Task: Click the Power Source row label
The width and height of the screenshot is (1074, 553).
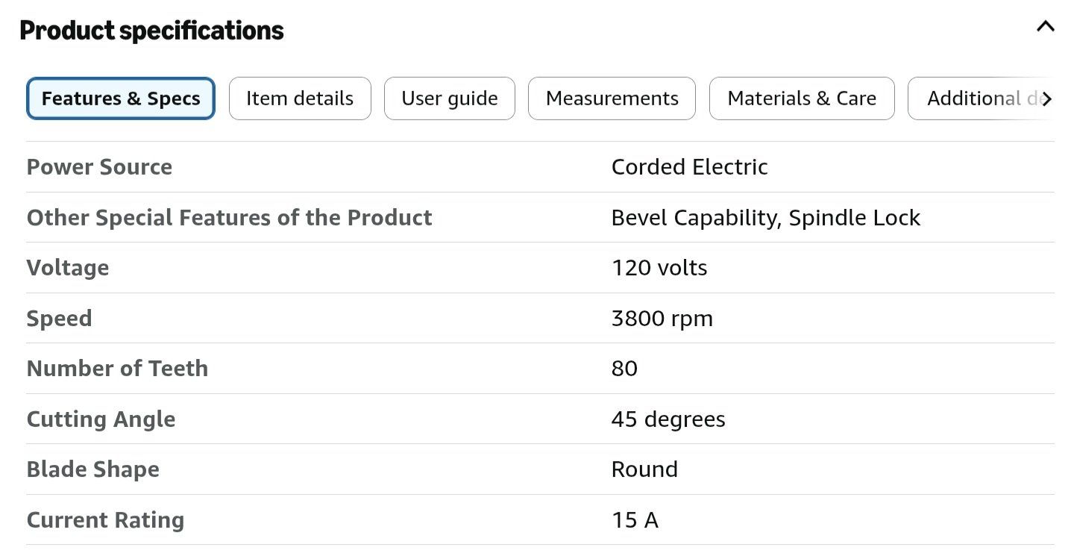Action: 99,167
